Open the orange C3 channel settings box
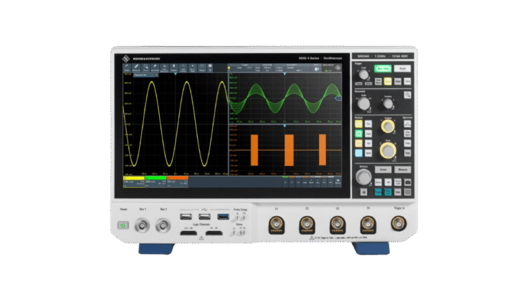The height and width of the screenshot is (298, 529). point(177,181)
